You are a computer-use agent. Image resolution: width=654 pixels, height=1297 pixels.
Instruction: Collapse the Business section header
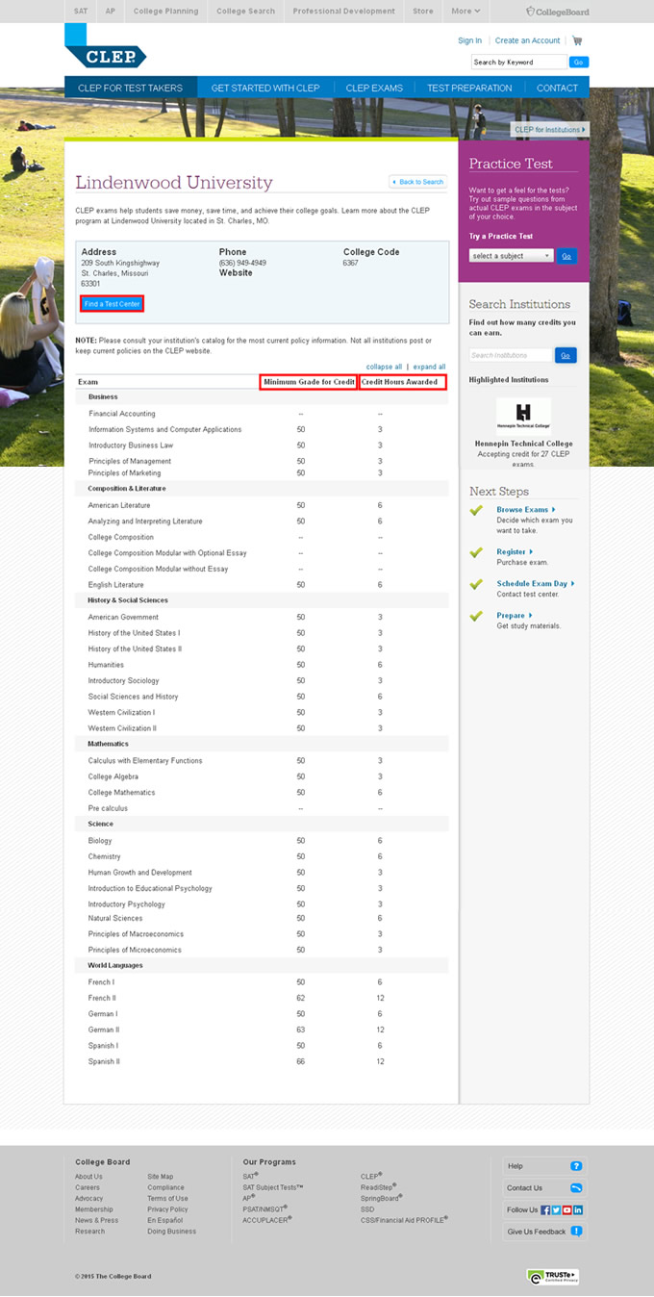tap(262, 396)
